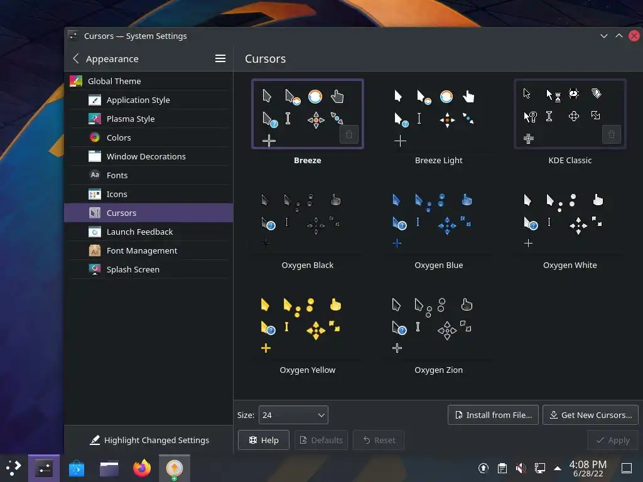Image resolution: width=643 pixels, height=482 pixels.
Task: Select the Oxygen Blue cursor theme
Action: pos(438,219)
